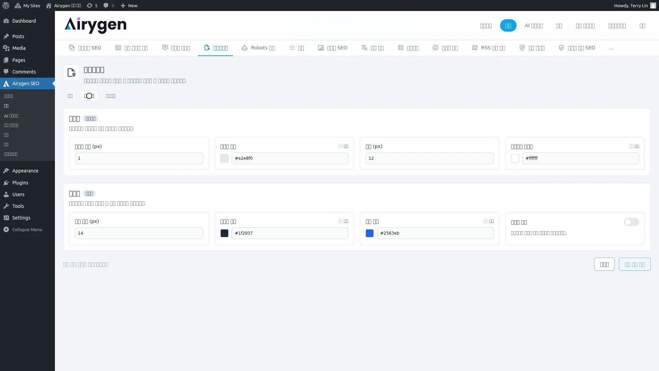659x371 pixels.
Task: Open the Howdy, Terry Lin account menu
Action: point(635,5)
